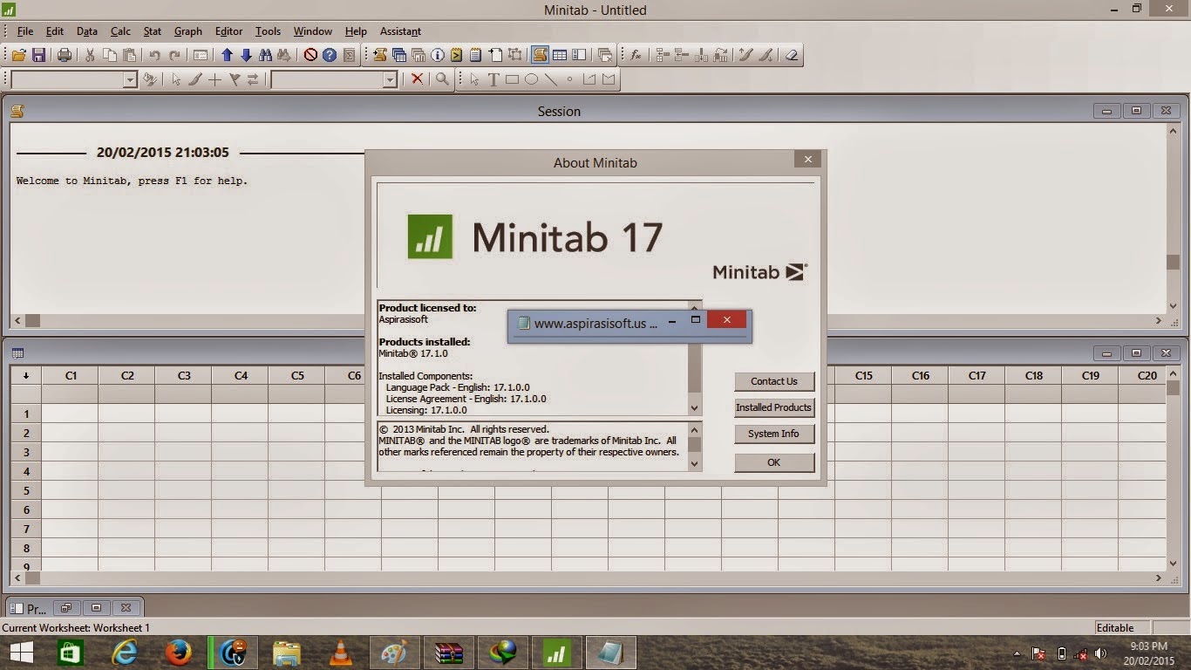
Task: Click down arrow of worksheet vertical scrollbar
Action: click(1173, 563)
